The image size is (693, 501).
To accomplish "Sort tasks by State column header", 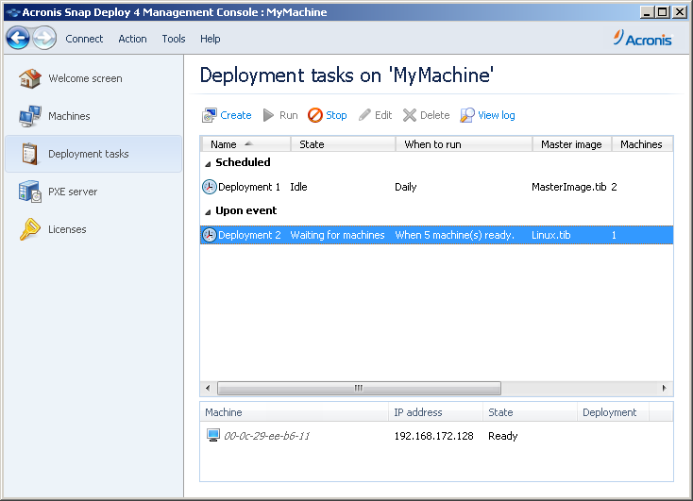I will click(343, 144).
